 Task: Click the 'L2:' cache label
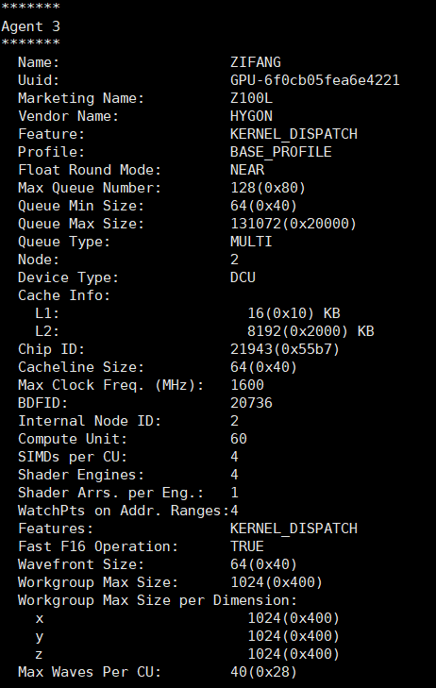(x=47, y=331)
